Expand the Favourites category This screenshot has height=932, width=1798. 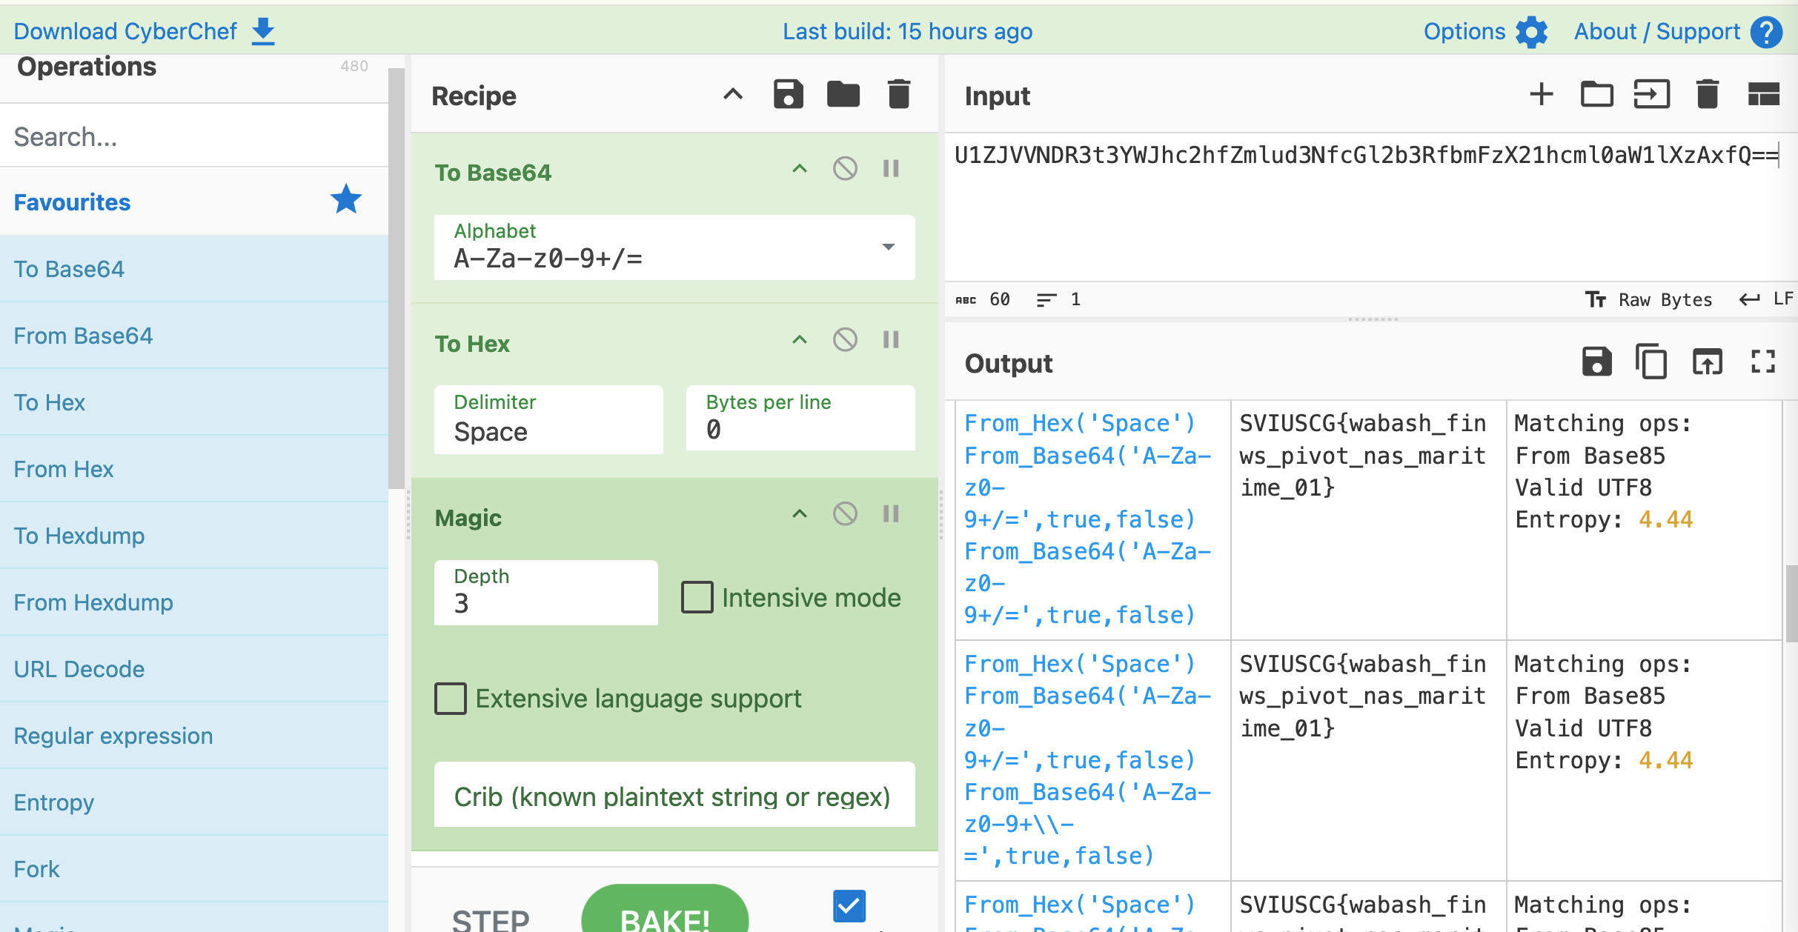(x=194, y=202)
